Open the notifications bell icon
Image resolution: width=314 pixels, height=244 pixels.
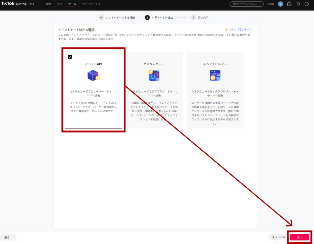click(299, 4)
